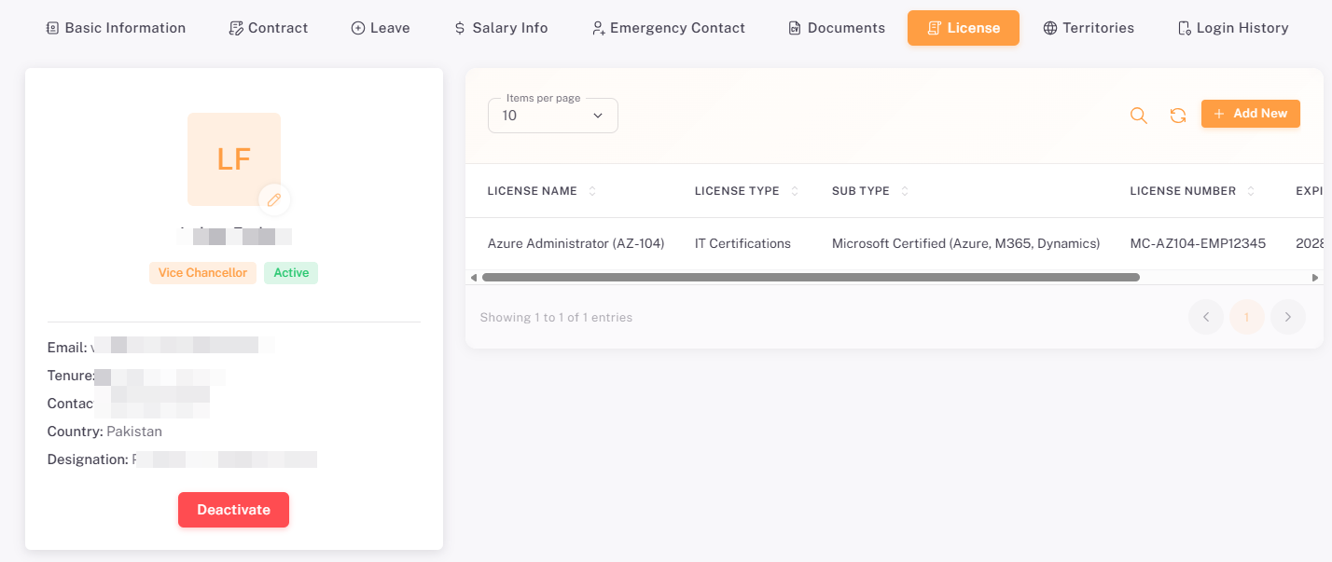This screenshot has width=1332, height=562.
Task: Sort by Sub Type column arrows
Action: point(905,191)
